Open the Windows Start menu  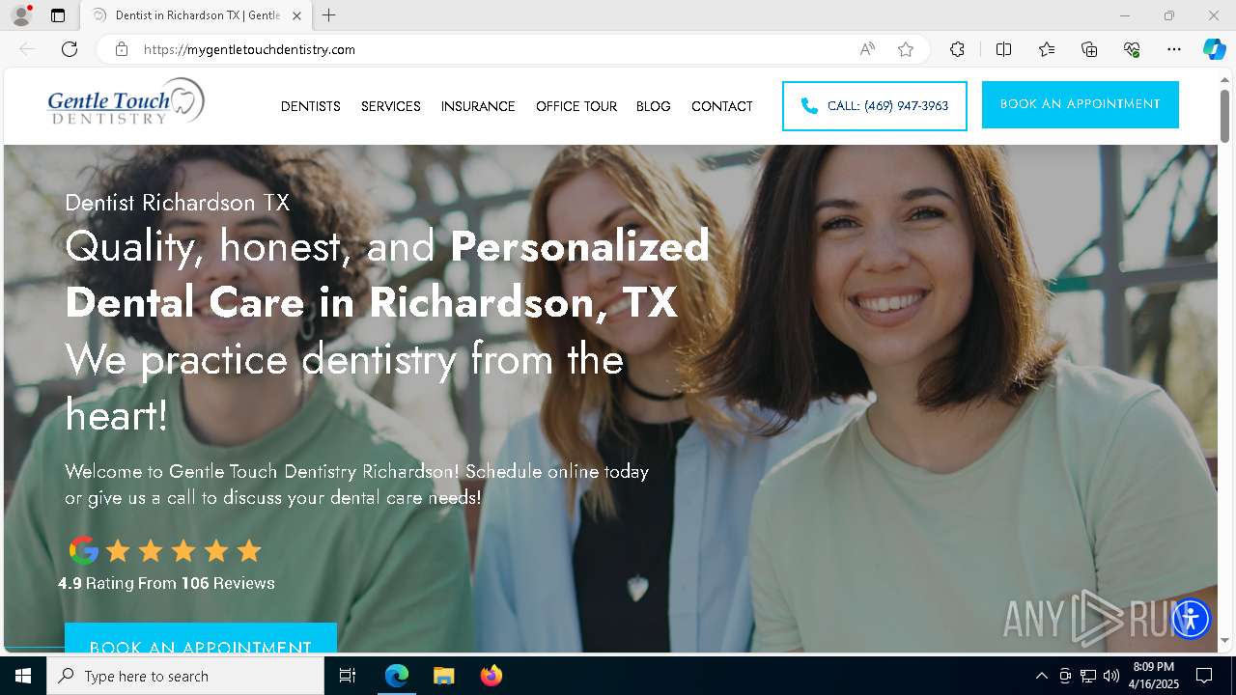coord(23,676)
